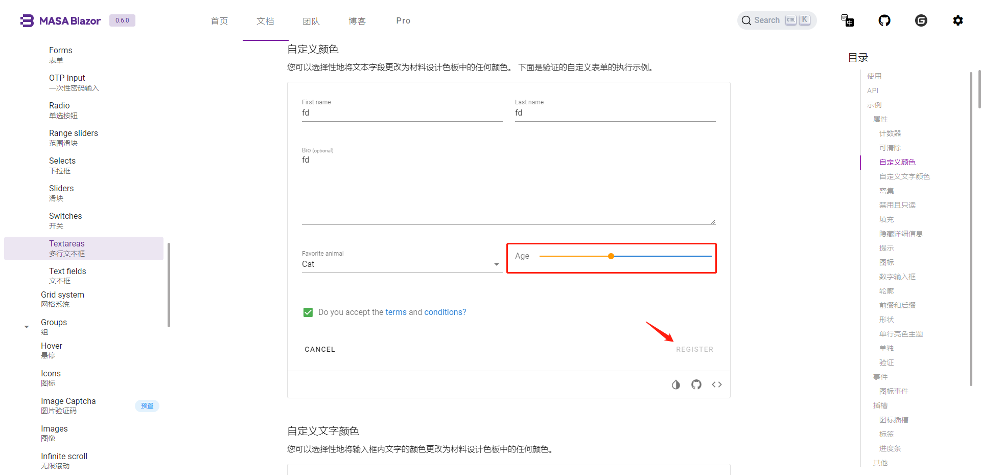Expand the Cat select with its arrow
The height and width of the screenshot is (475, 981).
(x=496, y=264)
